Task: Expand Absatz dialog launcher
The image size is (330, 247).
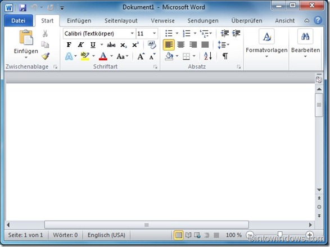Action: (x=239, y=67)
